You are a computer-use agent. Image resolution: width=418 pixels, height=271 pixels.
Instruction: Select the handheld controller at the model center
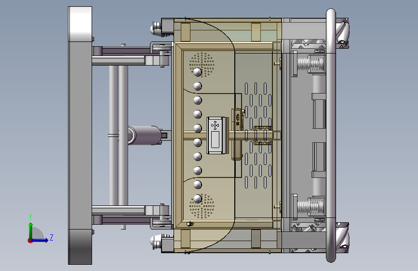click(x=217, y=135)
